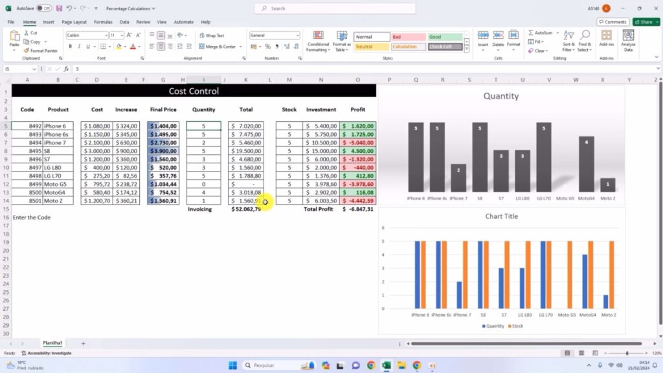The image size is (663, 373).
Task: Open the Find & Select menu
Action: coord(585,41)
